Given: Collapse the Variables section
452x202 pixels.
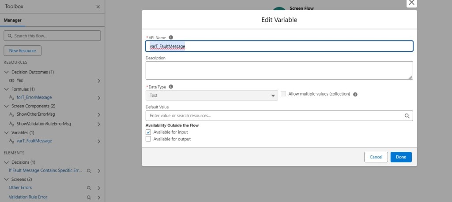Looking at the screenshot, I should pyautogui.click(x=6, y=132).
